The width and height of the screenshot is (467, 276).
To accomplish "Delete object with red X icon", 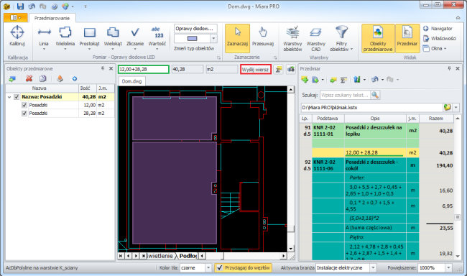I will click(29, 78).
